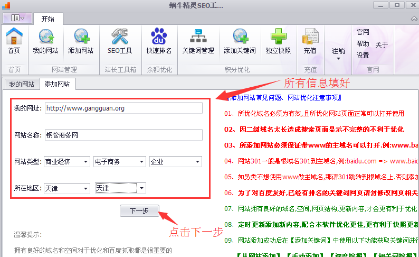419x257 pixels.
Task: Click the 网站管理 group label
Action: (64, 70)
